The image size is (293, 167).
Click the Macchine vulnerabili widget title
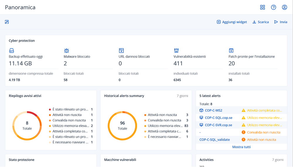[x=120, y=160]
